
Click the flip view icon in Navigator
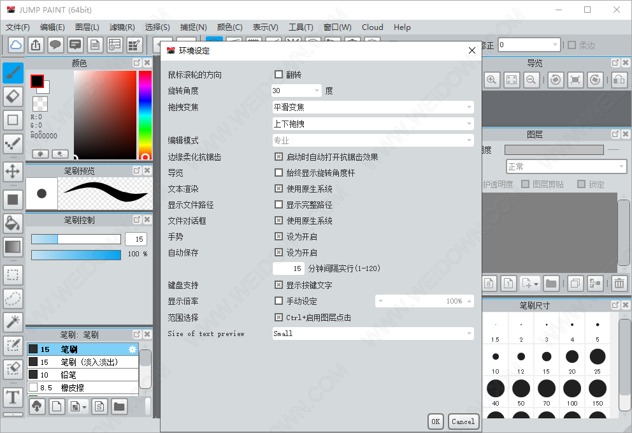619,80
